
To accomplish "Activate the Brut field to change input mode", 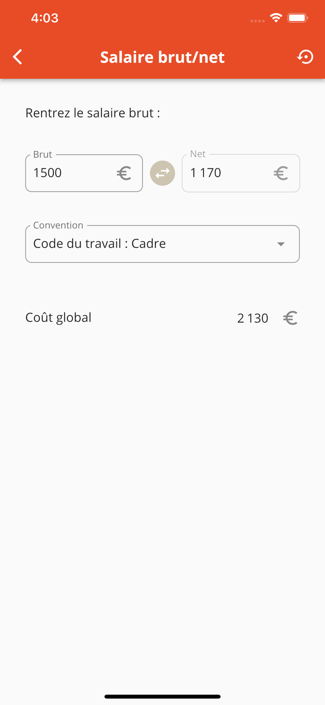I will point(70,173).
